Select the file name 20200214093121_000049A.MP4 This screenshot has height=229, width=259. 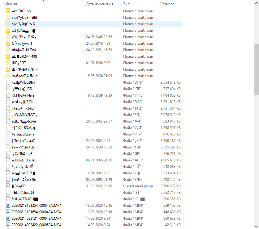pyautogui.click(x=36, y=218)
